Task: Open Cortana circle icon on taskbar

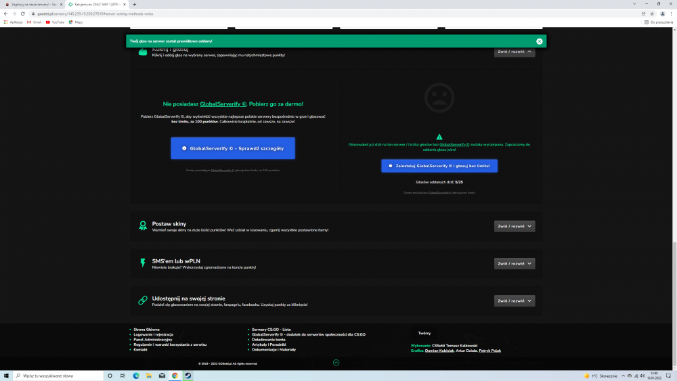Action: tap(110, 376)
